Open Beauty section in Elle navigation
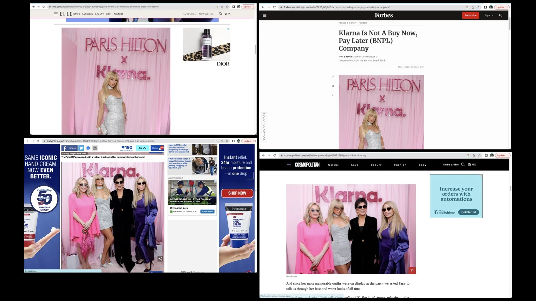536x301 pixels. point(99,14)
